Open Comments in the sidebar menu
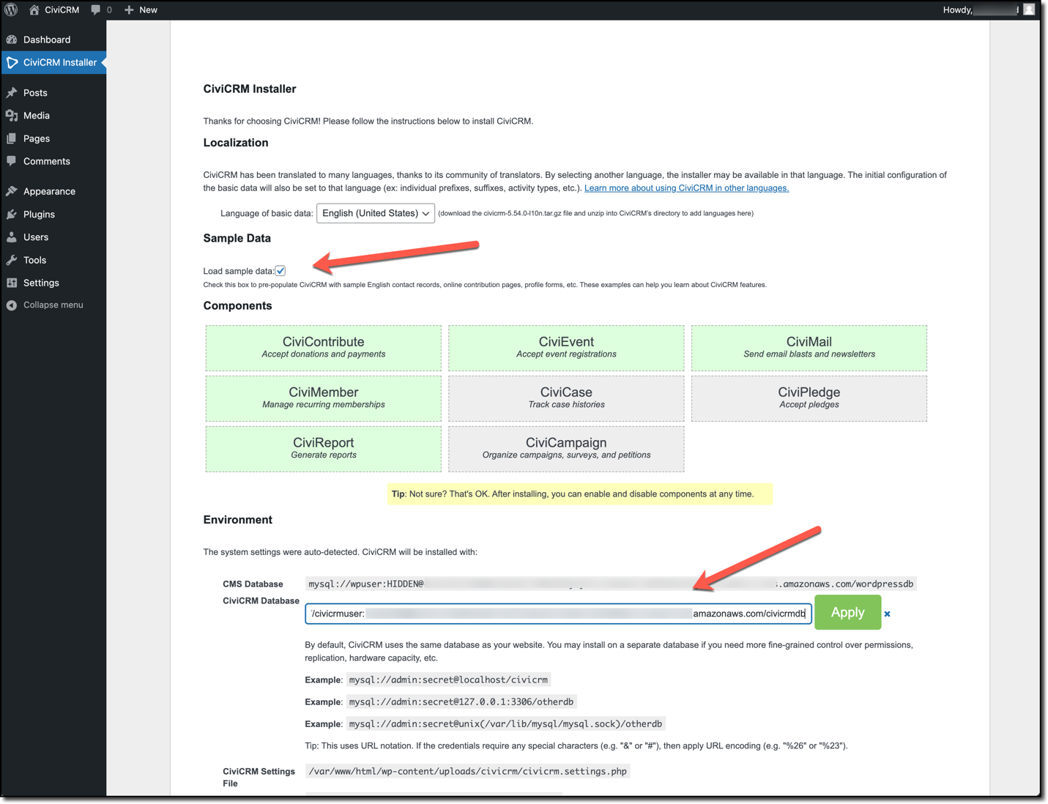Viewport: 1048px width, 804px height. tap(47, 161)
